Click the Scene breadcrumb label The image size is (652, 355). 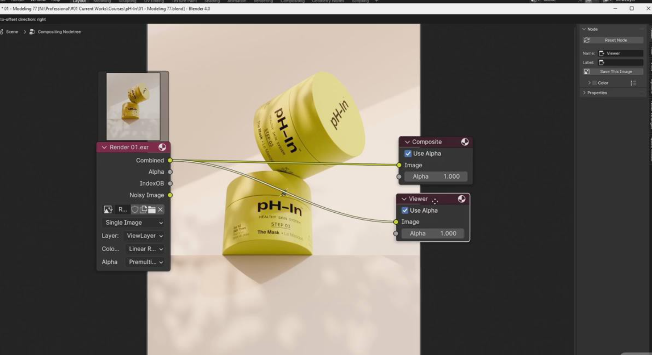[x=12, y=32]
